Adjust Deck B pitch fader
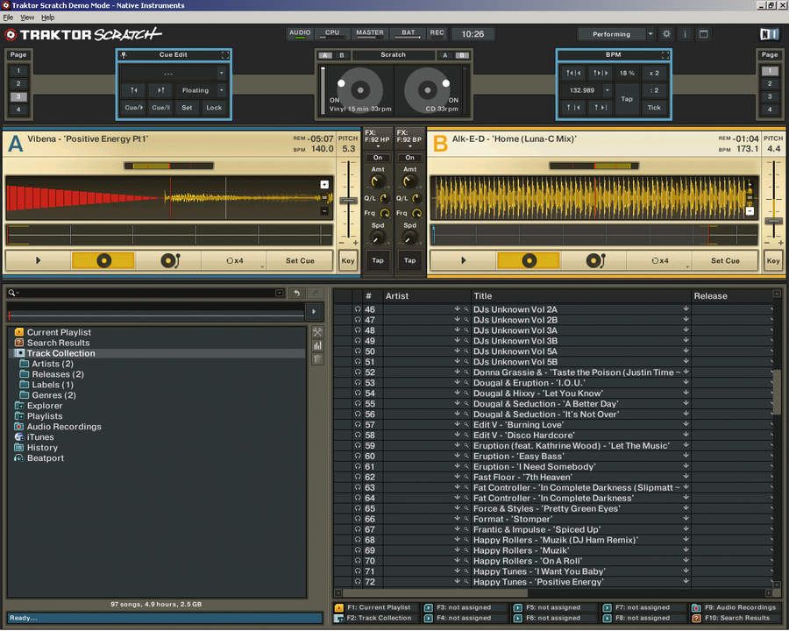 [773, 221]
